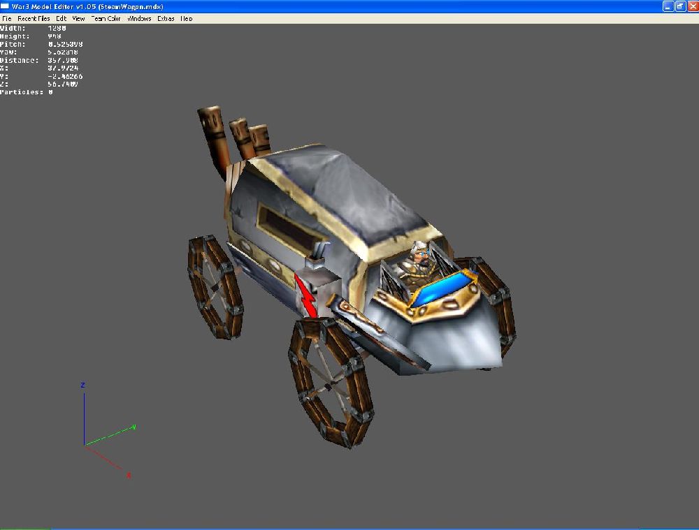The width and height of the screenshot is (699, 530).
Task: Click the window title "War3 Model Editor v1.05"
Action: pyautogui.click(x=54, y=7)
